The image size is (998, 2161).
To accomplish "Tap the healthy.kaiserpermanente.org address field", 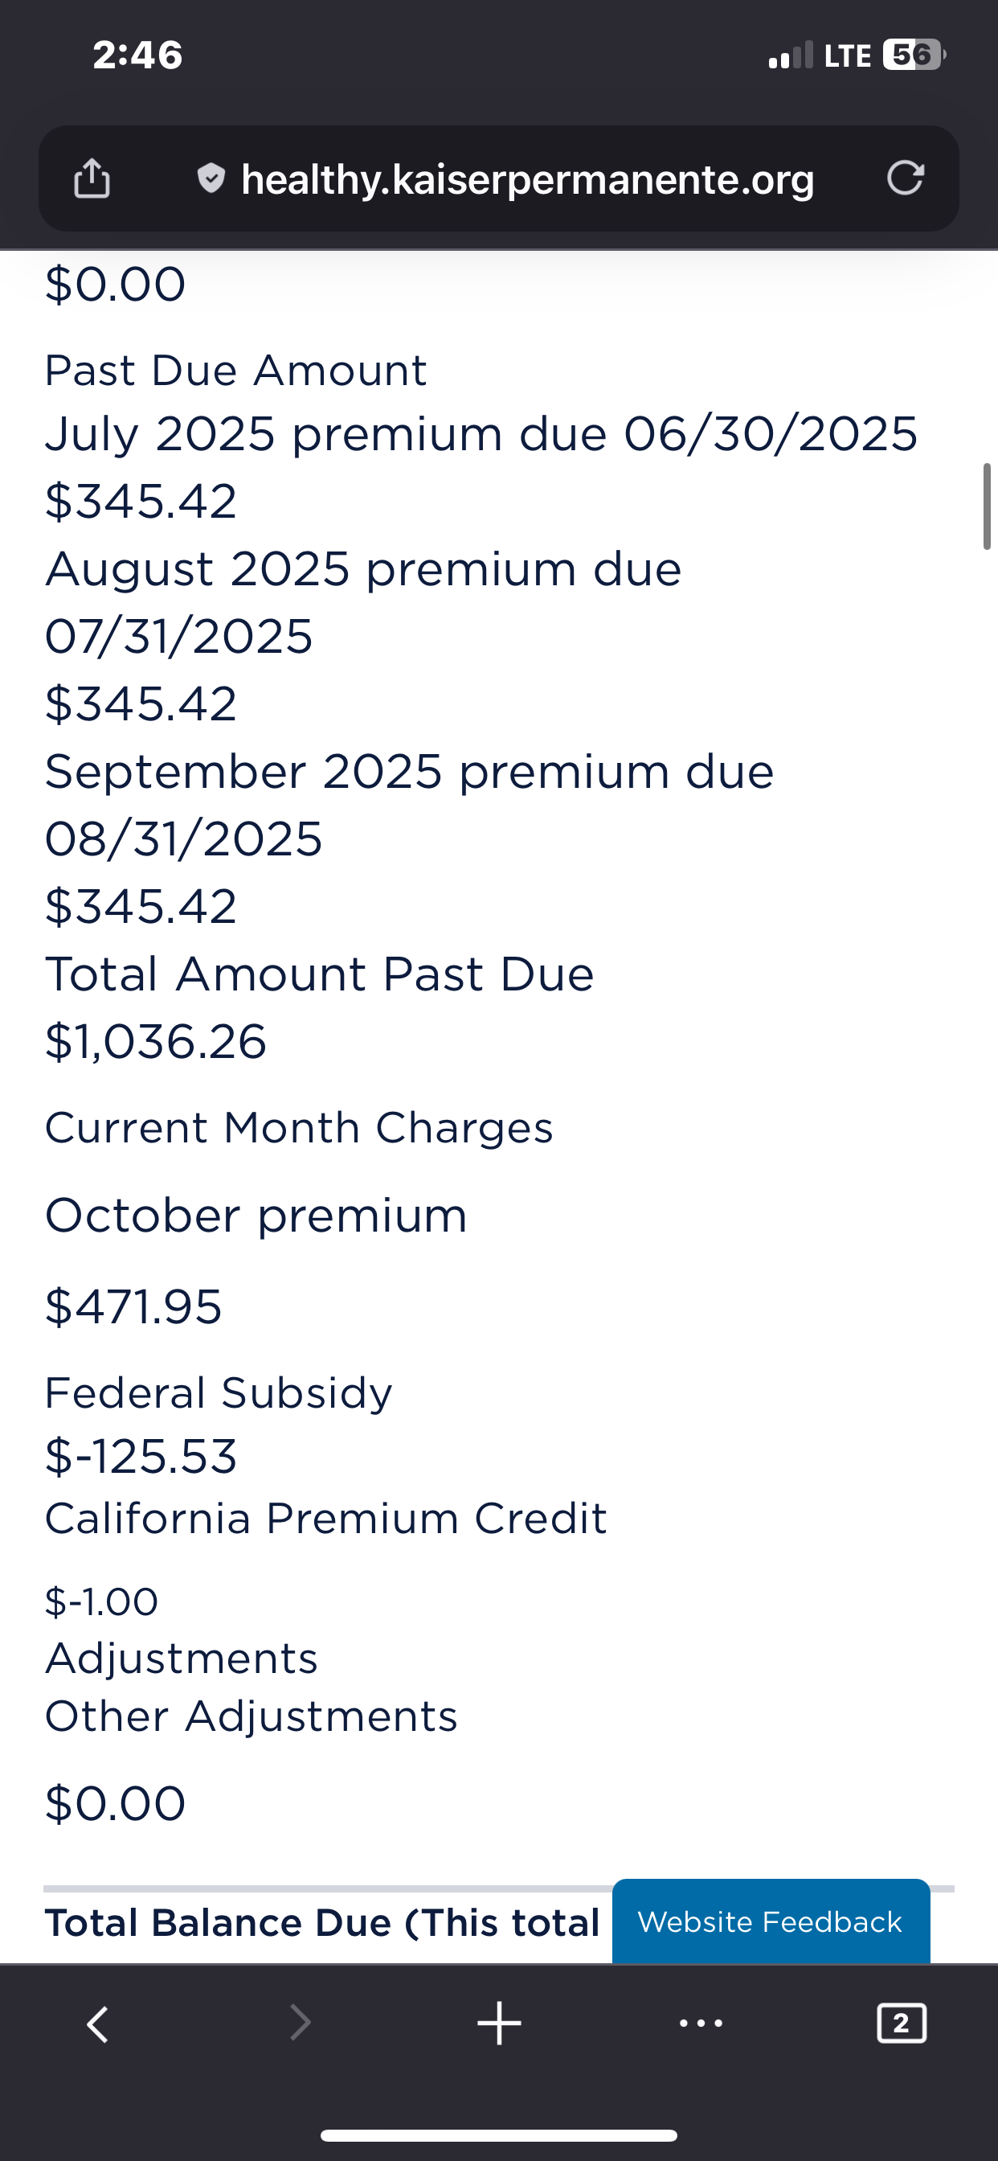I will pos(526,179).
